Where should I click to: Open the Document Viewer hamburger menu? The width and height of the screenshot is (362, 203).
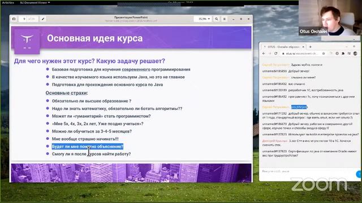(224, 19)
